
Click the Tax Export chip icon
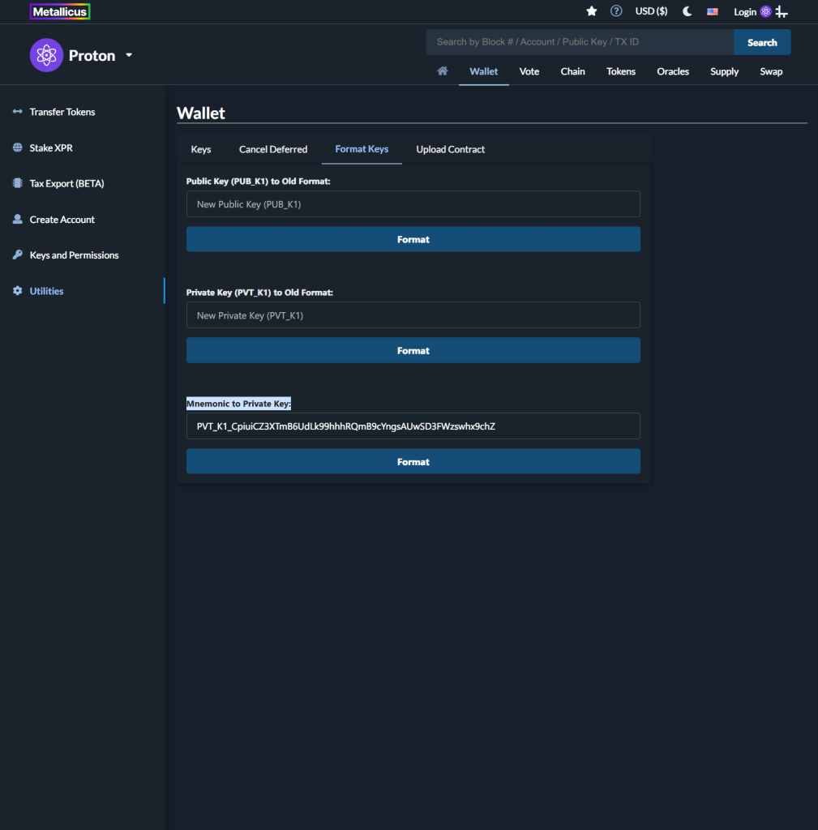tap(18, 182)
